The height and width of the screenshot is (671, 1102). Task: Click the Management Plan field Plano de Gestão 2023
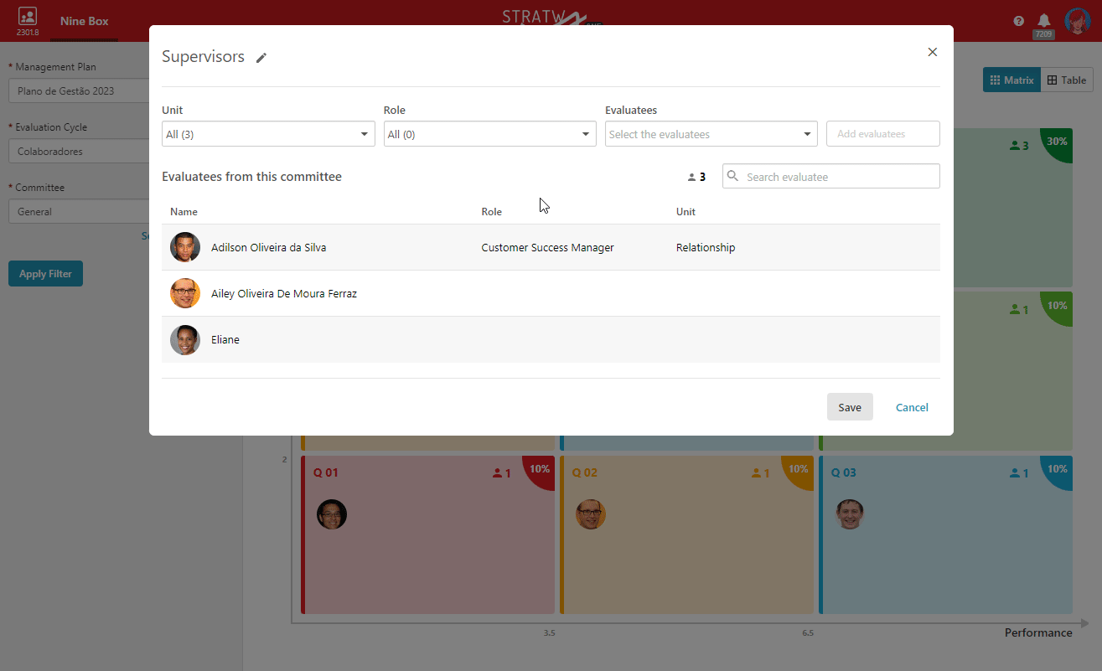pos(80,90)
